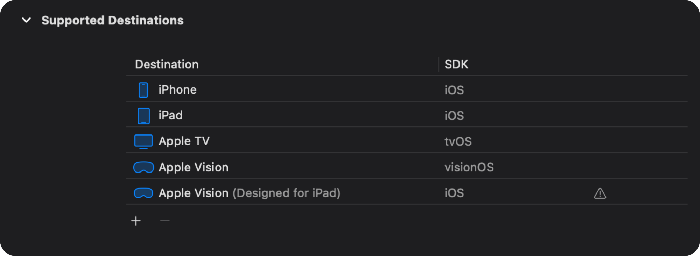The width and height of the screenshot is (700, 256).
Task: Click the warning triangle icon
Action: [600, 193]
